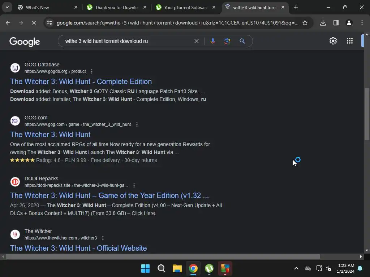This screenshot has width=370, height=277.
Task: Open File Explorer from taskbar
Action: coord(177,268)
